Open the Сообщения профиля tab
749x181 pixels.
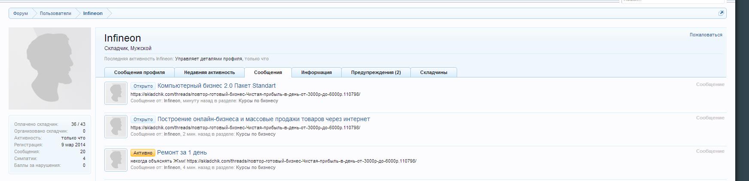tap(139, 72)
